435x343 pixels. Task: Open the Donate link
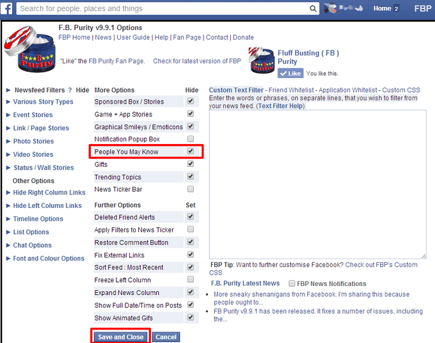243,38
